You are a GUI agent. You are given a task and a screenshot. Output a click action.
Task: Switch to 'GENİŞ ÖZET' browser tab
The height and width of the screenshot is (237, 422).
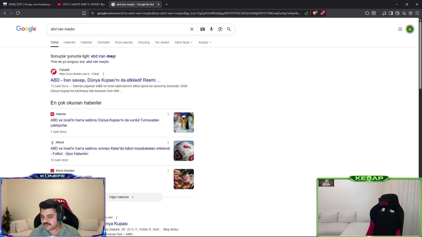point(27,4)
